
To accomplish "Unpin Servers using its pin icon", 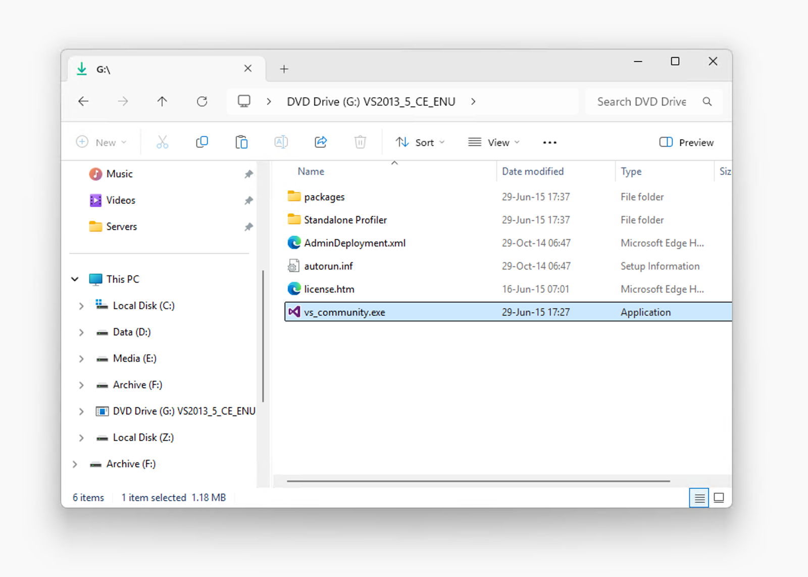I will tap(248, 227).
